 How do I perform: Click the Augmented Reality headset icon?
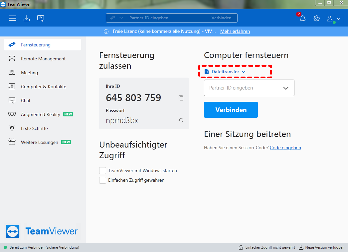pos(12,114)
